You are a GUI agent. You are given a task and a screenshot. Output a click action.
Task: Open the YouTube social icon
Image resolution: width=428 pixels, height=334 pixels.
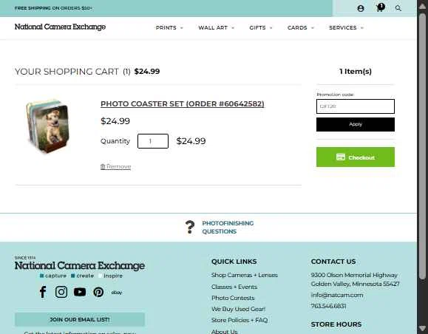[x=80, y=292]
